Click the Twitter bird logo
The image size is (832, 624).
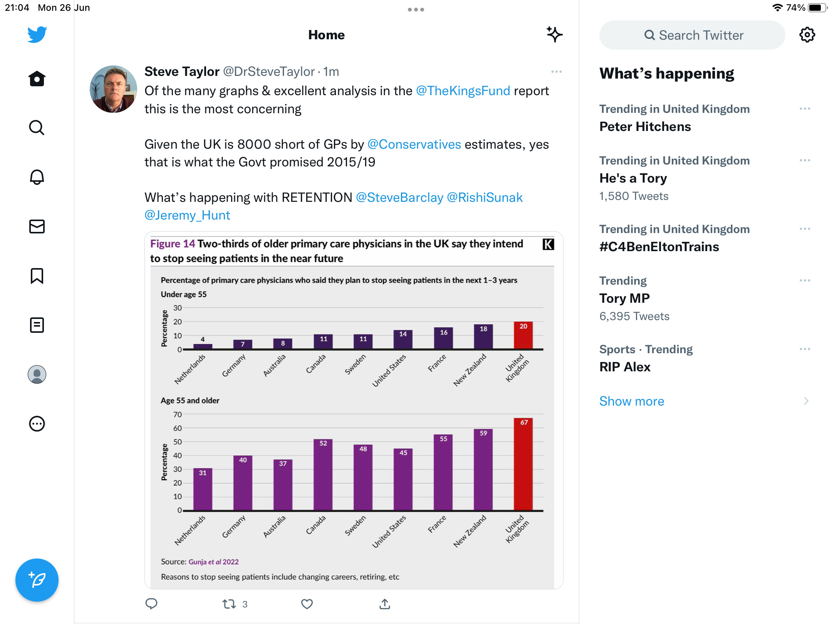pos(37,35)
